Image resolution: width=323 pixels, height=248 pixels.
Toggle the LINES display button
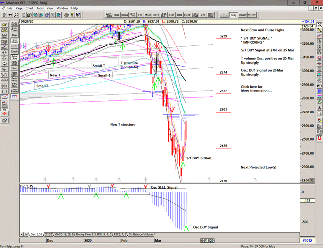4,97
